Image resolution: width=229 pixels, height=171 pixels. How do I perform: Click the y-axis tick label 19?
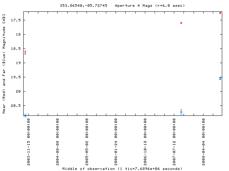[18, 63]
